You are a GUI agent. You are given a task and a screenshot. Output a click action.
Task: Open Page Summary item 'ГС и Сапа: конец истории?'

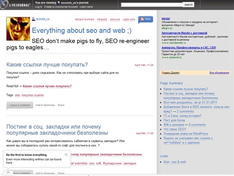click(x=182, y=116)
